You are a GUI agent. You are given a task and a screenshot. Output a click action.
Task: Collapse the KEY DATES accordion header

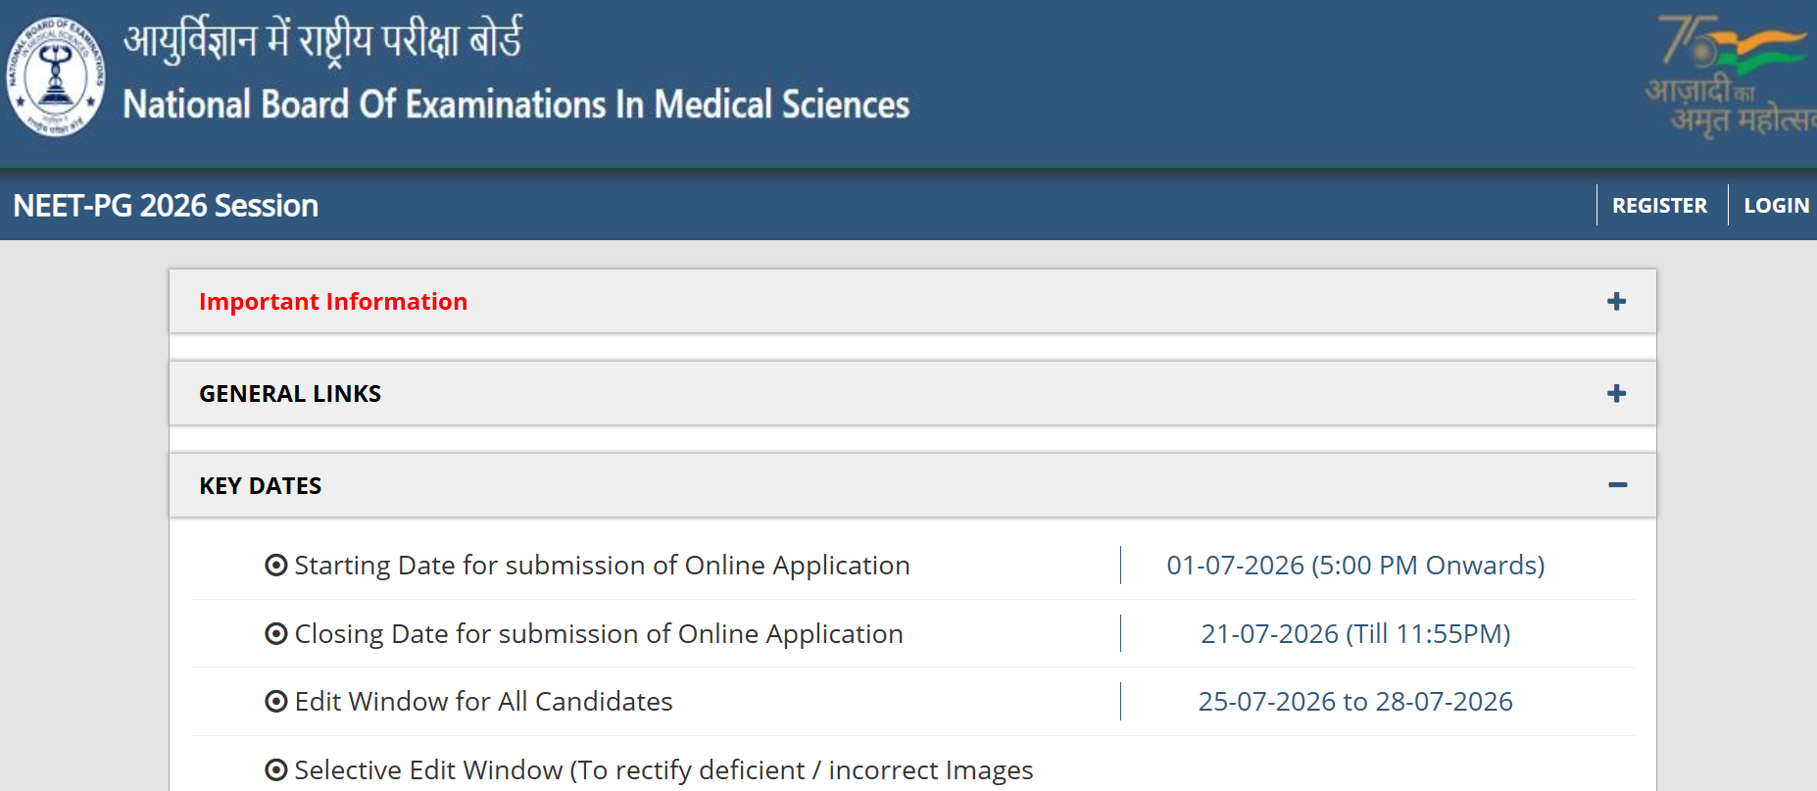pos(912,485)
